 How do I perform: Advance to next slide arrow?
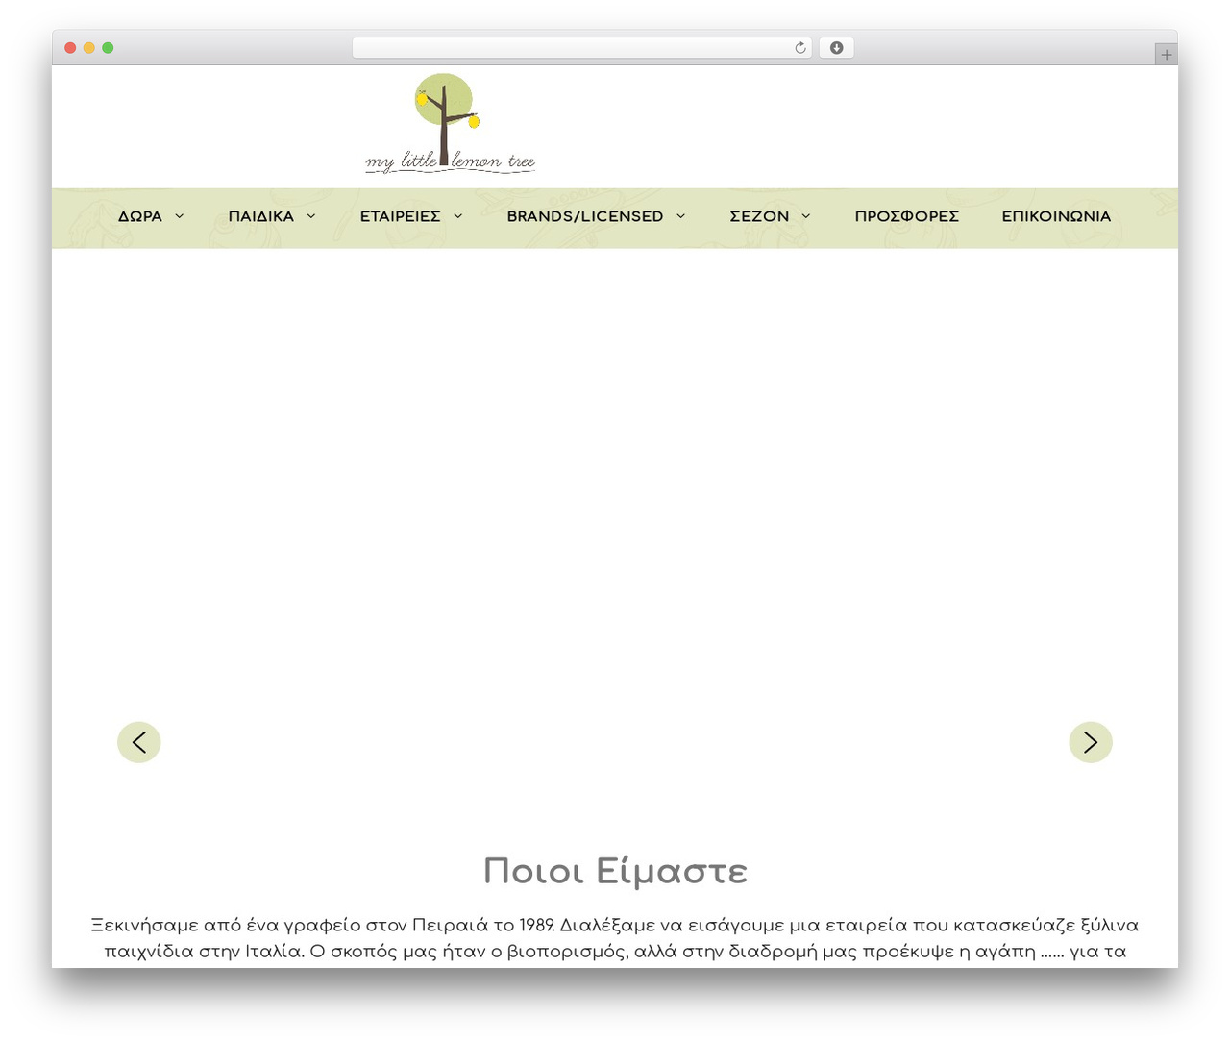1091,742
